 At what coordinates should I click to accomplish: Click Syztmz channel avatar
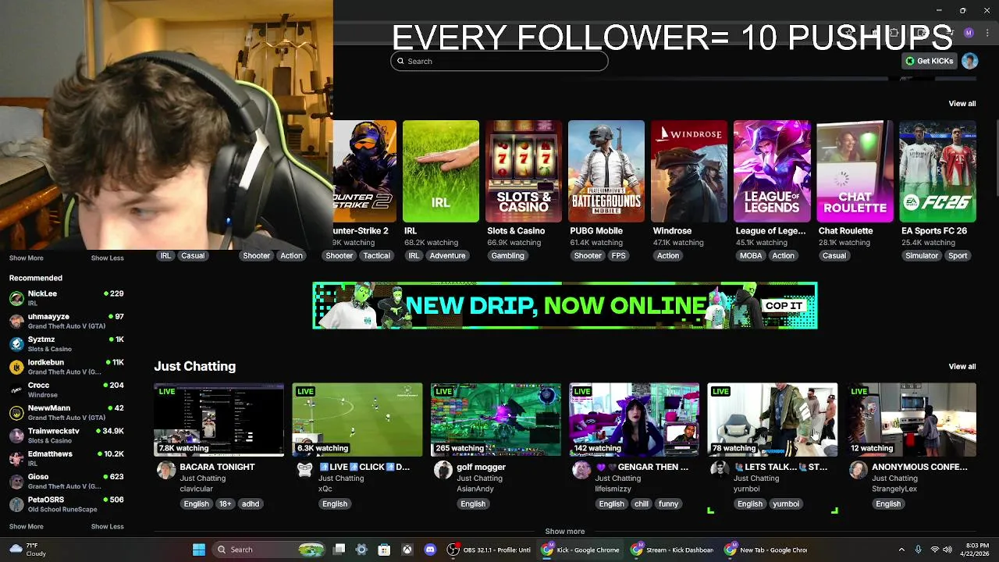[x=16, y=344]
